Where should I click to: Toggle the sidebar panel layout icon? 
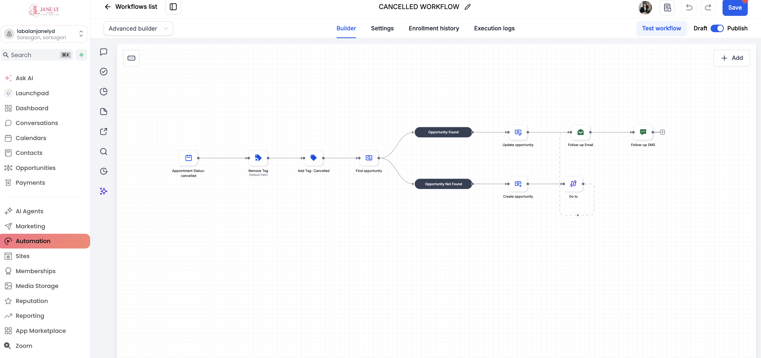coord(173,7)
